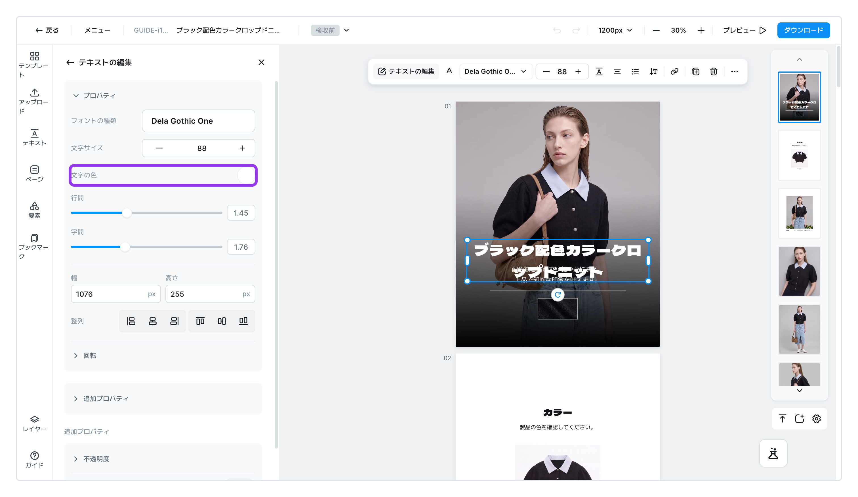Open the Dela Gothic O... font dropdown in toolbar

click(x=495, y=71)
